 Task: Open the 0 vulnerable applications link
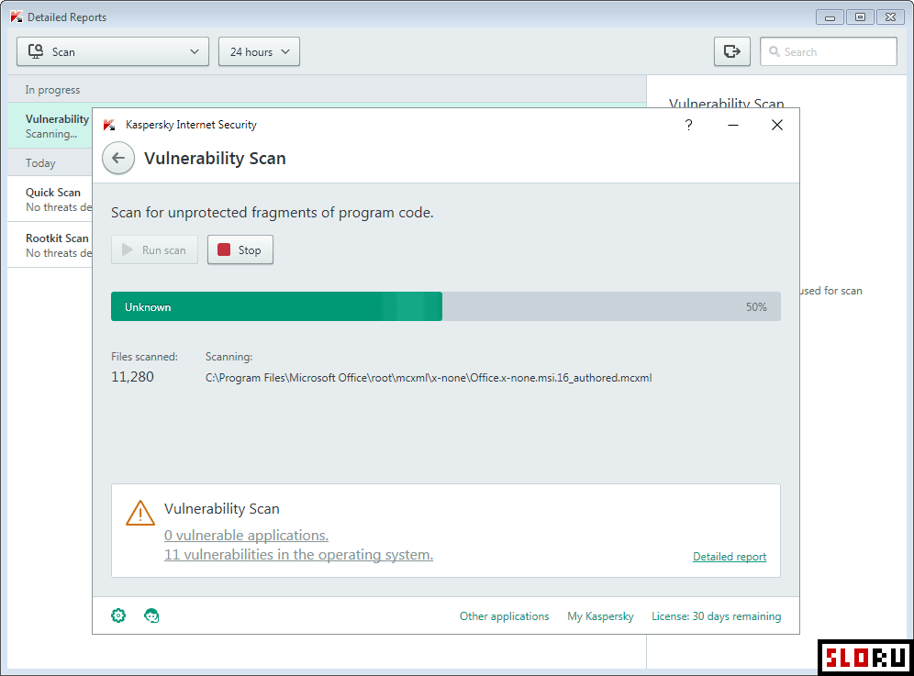coord(246,535)
